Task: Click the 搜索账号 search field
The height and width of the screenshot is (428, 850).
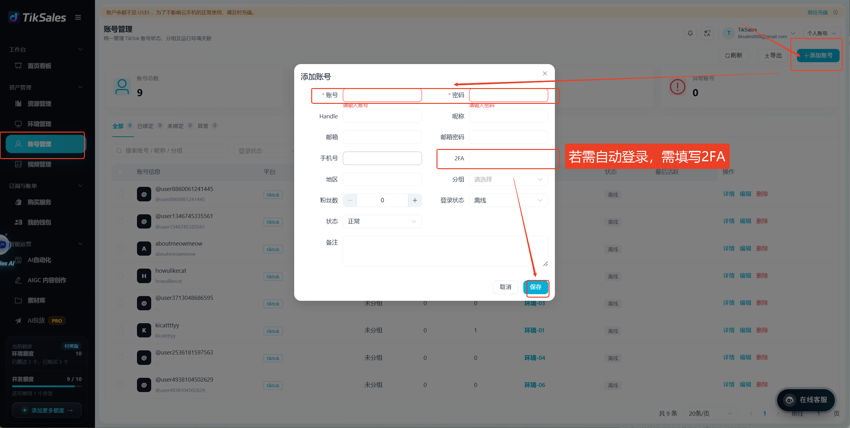Action: click(x=170, y=151)
